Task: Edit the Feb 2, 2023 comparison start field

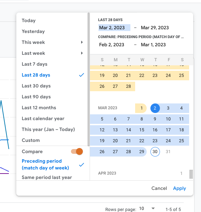Action: coord(112,45)
